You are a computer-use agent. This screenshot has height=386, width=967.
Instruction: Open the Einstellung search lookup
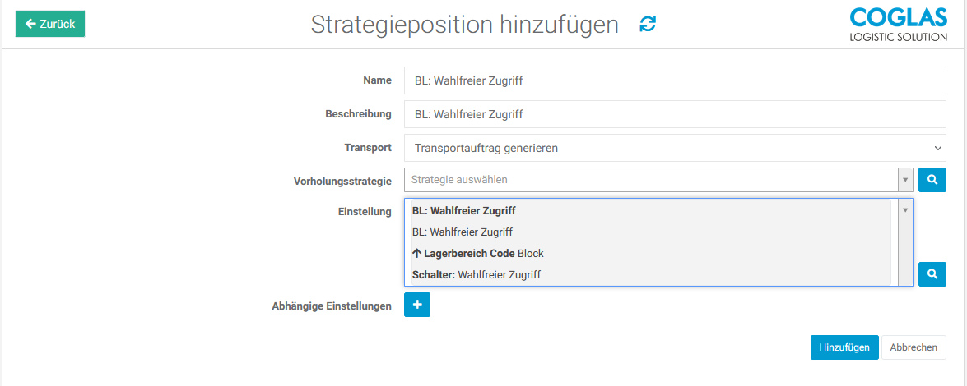click(x=932, y=274)
